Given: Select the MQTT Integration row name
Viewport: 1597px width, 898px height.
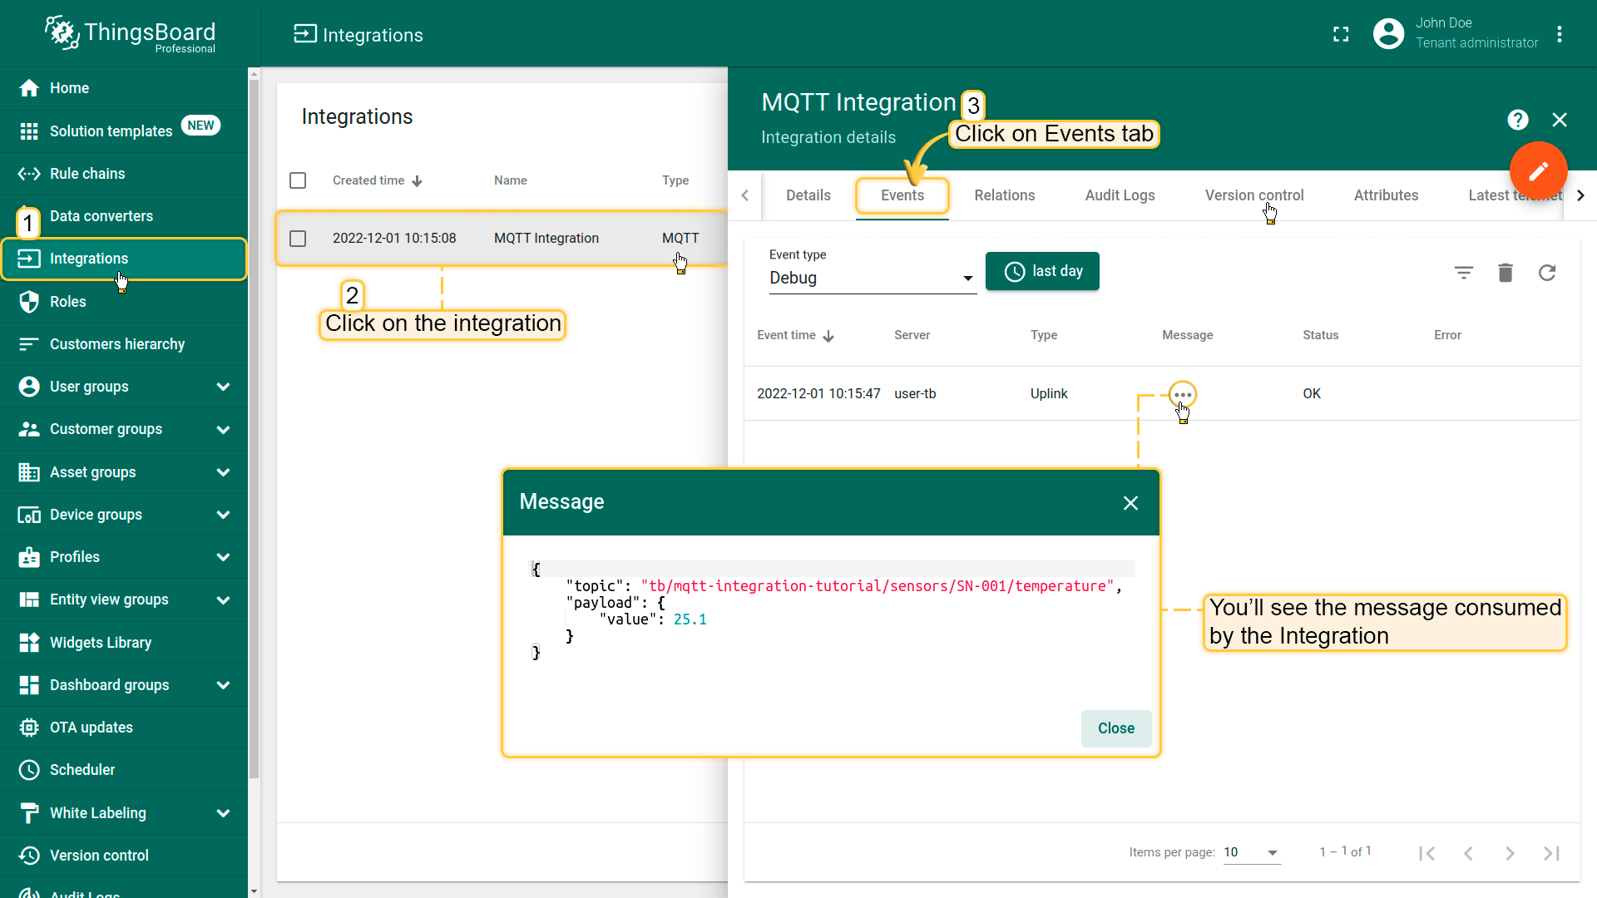Looking at the screenshot, I should pos(546,239).
